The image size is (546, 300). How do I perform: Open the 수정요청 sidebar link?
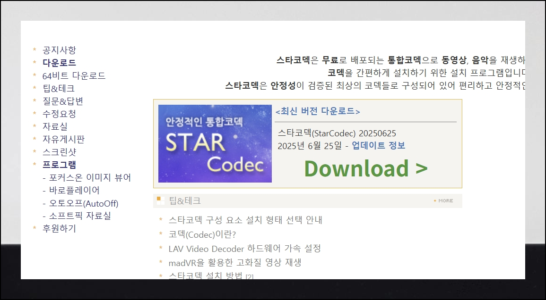tap(59, 114)
